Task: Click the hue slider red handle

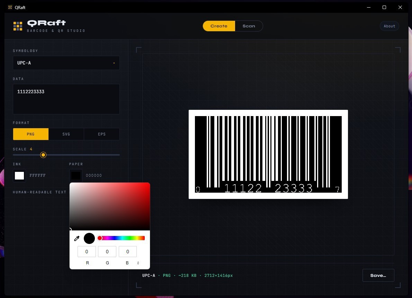Action: pyautogui.click(x=100, y=238)
